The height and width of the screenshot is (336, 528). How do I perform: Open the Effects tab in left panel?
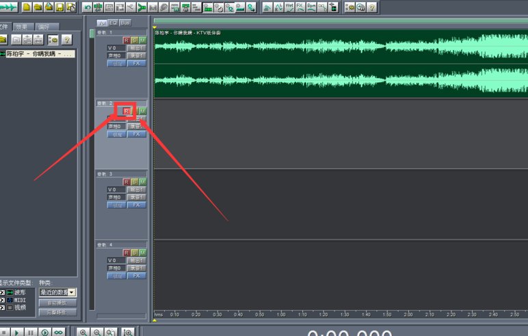(22, 27)
